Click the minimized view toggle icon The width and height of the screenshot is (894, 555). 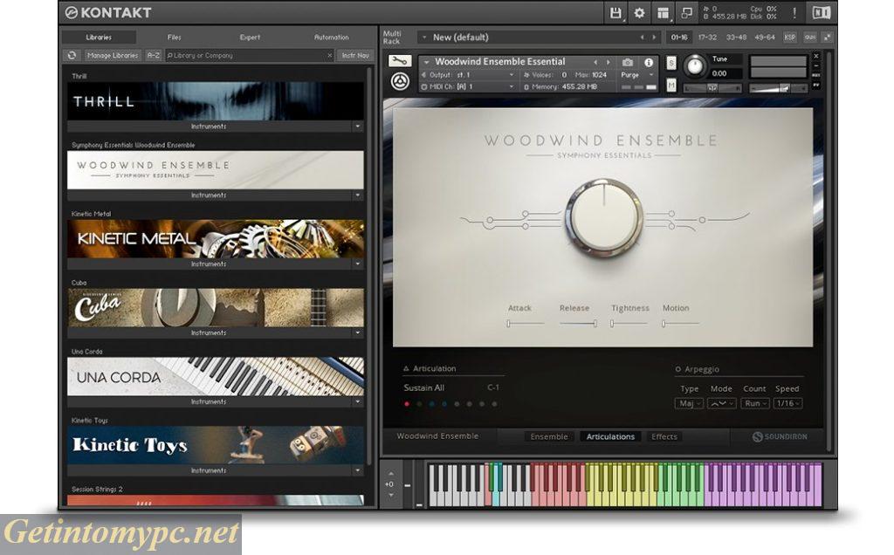[x=686, y=12]
